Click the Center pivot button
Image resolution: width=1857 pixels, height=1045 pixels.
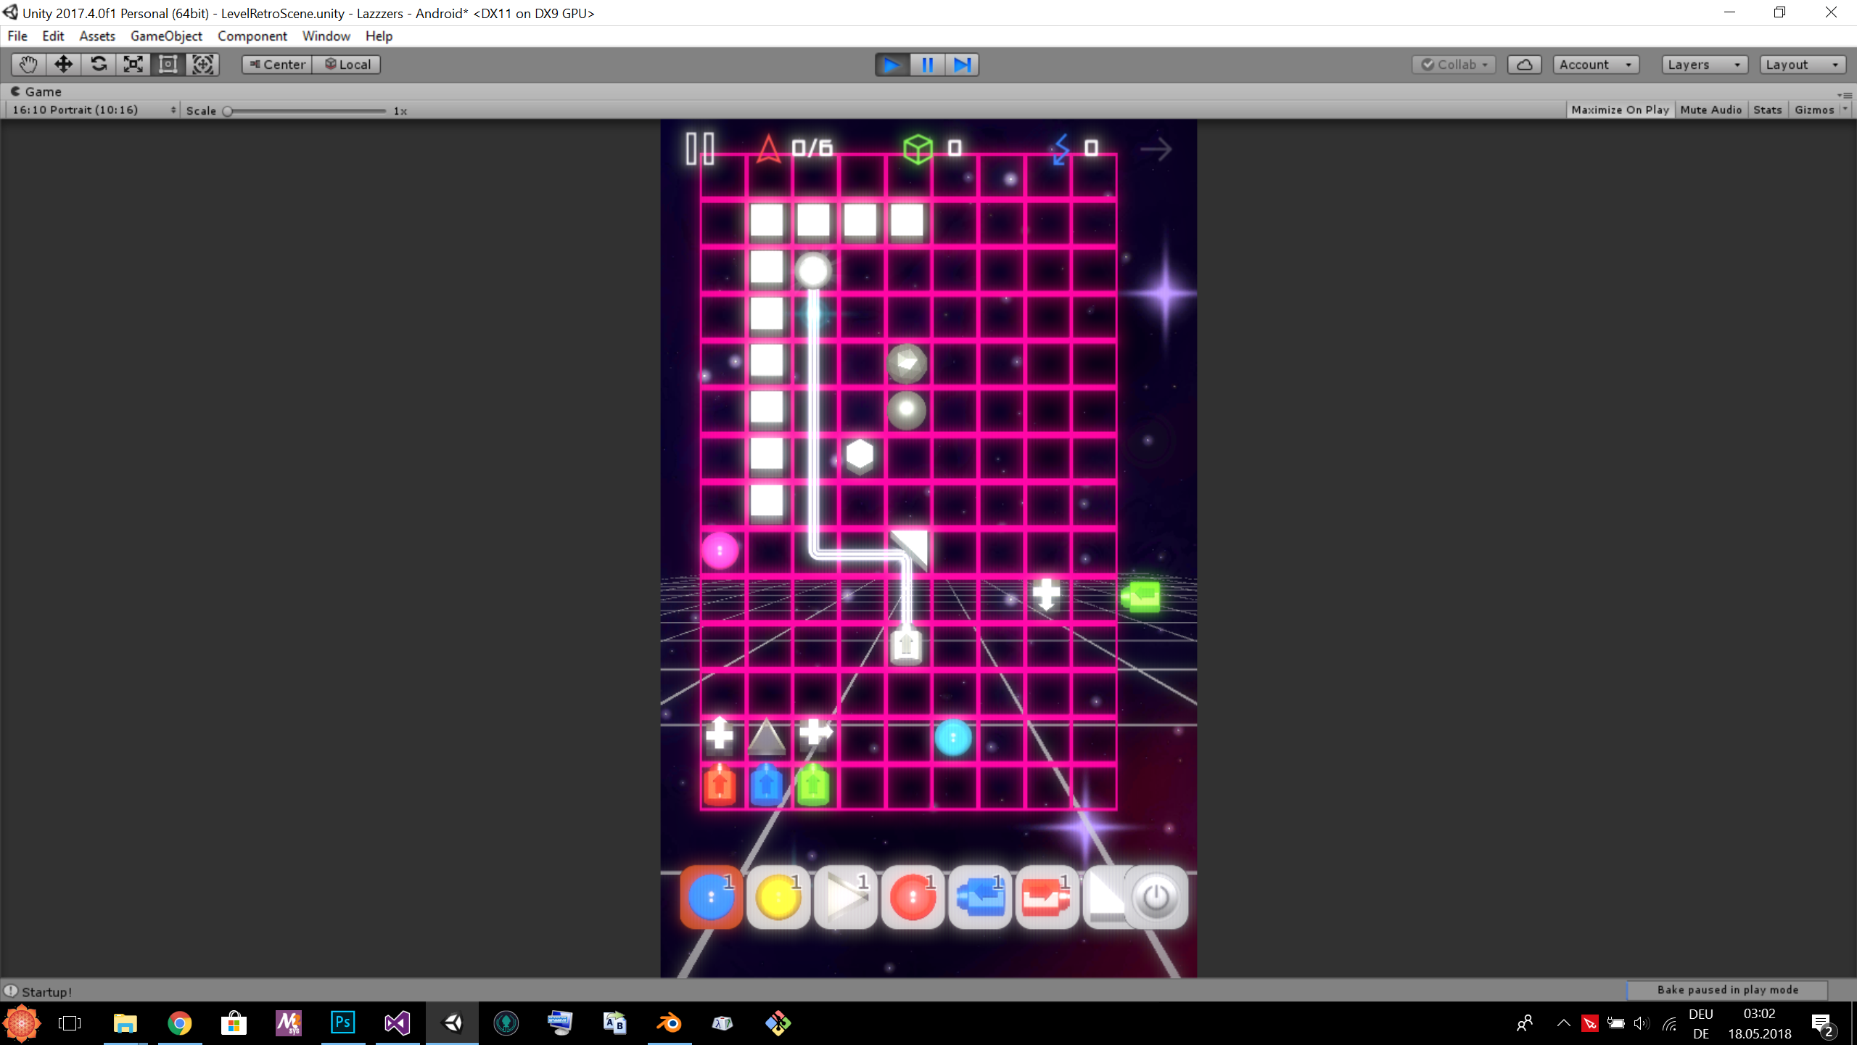[277, 65]
